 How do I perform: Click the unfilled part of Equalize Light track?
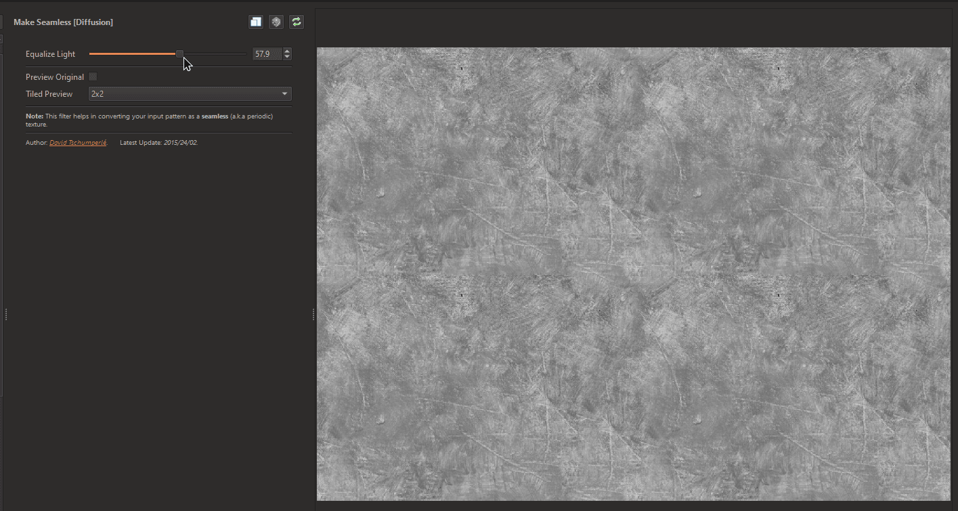pyautogui.click(x=215, y=54)
